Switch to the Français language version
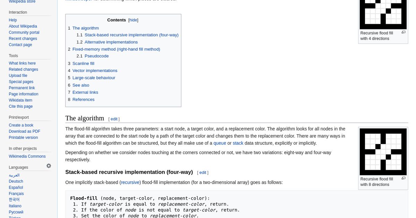This screenshot has height=218, width=416. (x=16, y=193)
